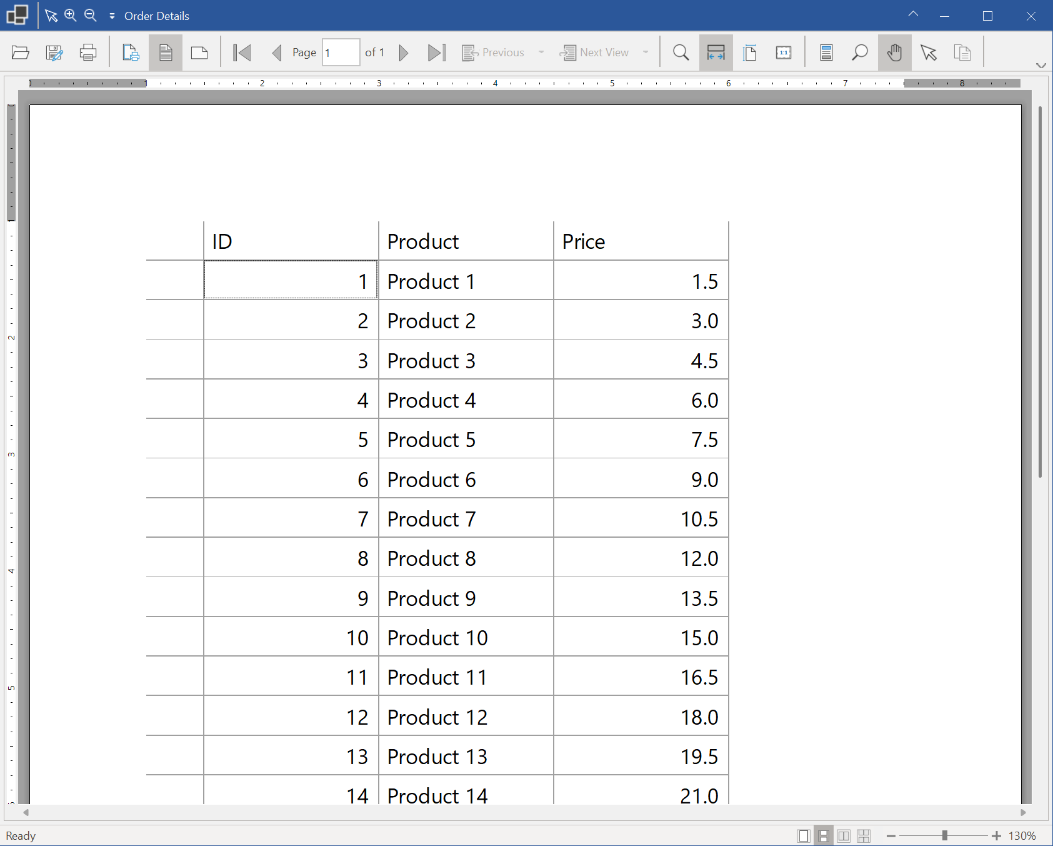
Task: Open the Previous view dropdown arrow
Action: click(541, 53)
